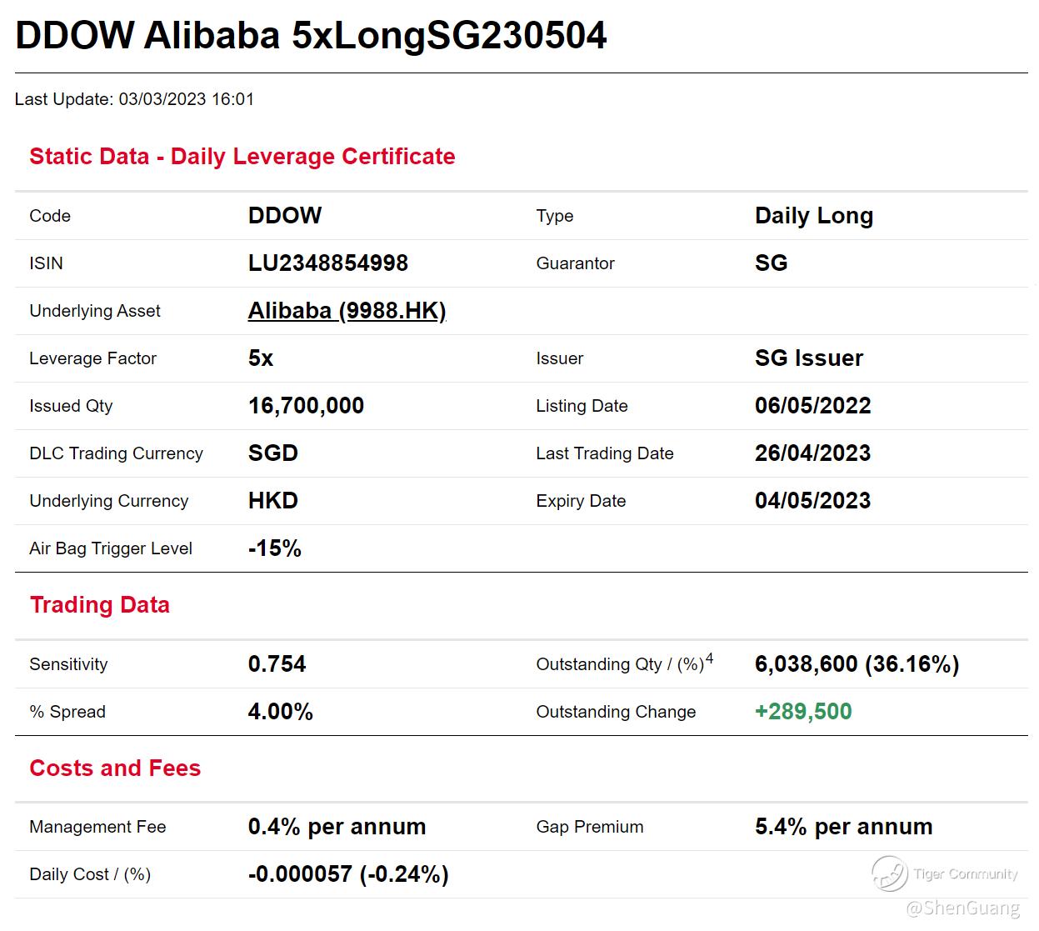Image resolution: width=1039 pixels, height=931 pixels.
Task: Click the Trading Data section heading
Action: pyautogui.click(x=99, y=605)
